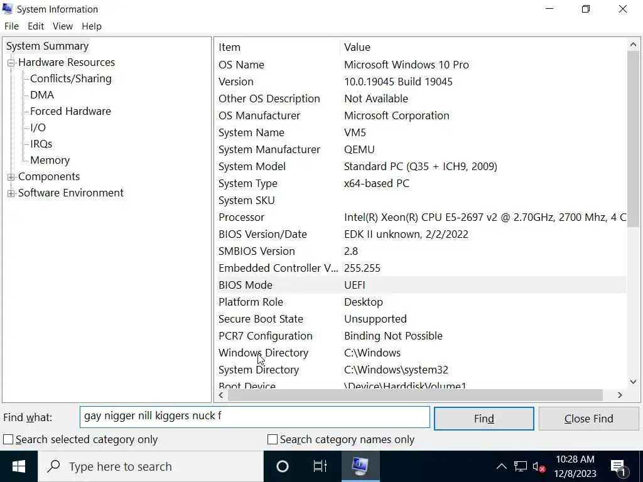
Task: Select the OS Name row
Action: pos(421,65)
